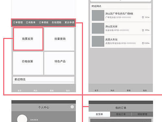This screenshot has width=162, height=122.
Task: Tap 我的 in home screen bottom bar
Action: (68, 91)
